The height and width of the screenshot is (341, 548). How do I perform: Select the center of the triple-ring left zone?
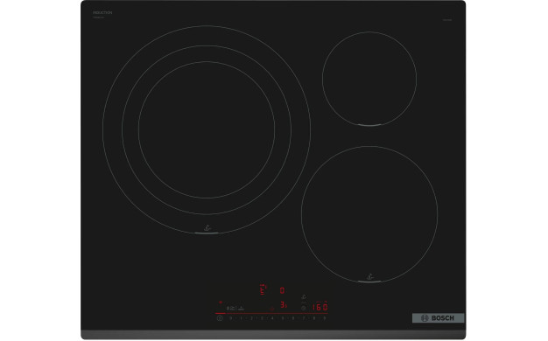pos(207,129)
